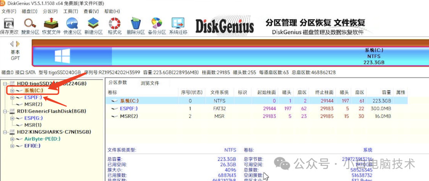Go to next disk with right arrow
The image size is (429, 181).
18,44
